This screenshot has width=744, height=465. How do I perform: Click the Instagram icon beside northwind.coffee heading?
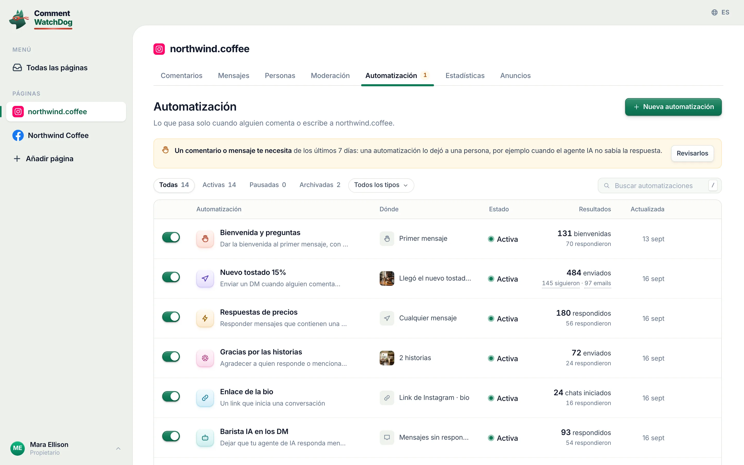[x=159, y=49]
